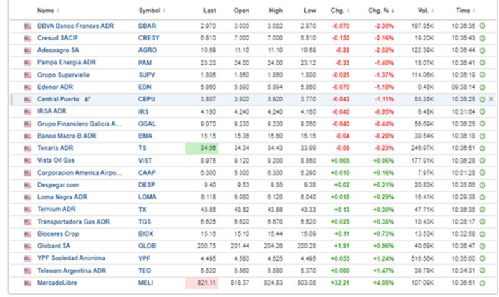Click the clock status icon for Edenor ADR
Viewport: 499px width, 297px height.
tap(482, 87)
